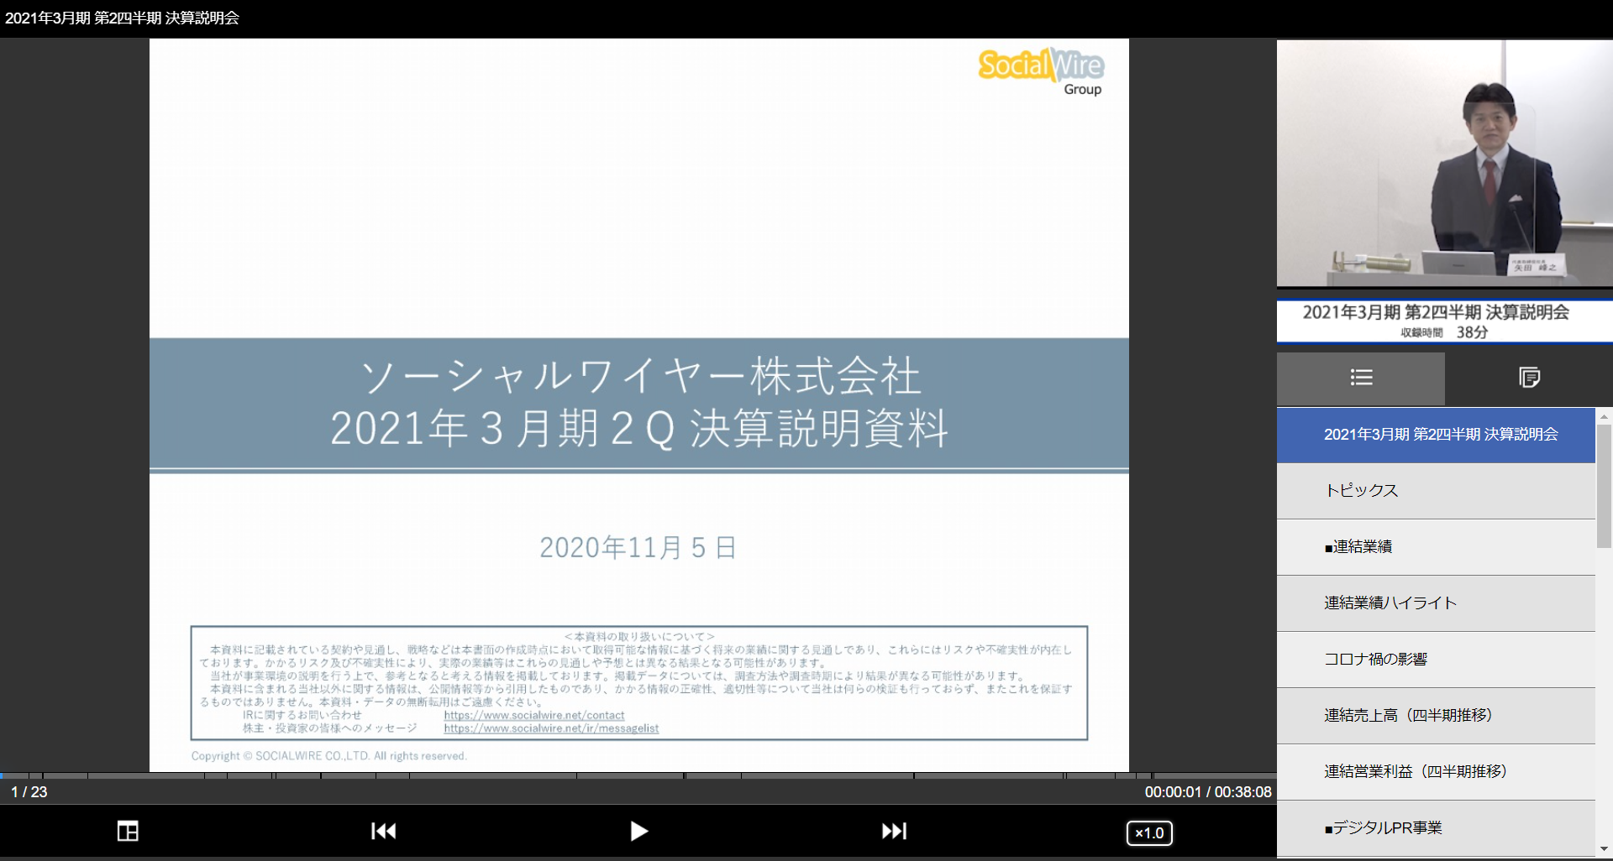This screenshot has width=1613, height=861.
Task: Open the コロナ禍の影響 chapter
Action: (1436, 660)
